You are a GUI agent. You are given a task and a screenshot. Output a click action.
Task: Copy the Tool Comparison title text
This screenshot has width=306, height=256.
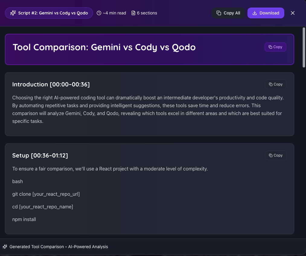[x=275, y=47]
